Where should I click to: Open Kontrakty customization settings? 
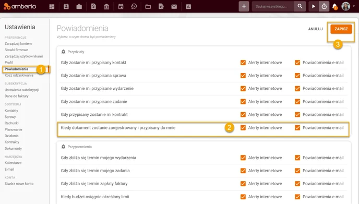(x=12, y=142)
